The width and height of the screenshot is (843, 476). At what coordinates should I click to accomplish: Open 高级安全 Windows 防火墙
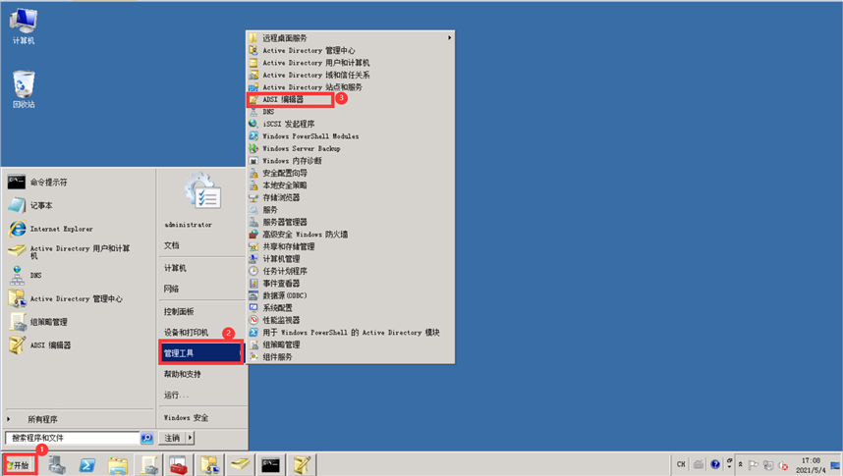350,235
